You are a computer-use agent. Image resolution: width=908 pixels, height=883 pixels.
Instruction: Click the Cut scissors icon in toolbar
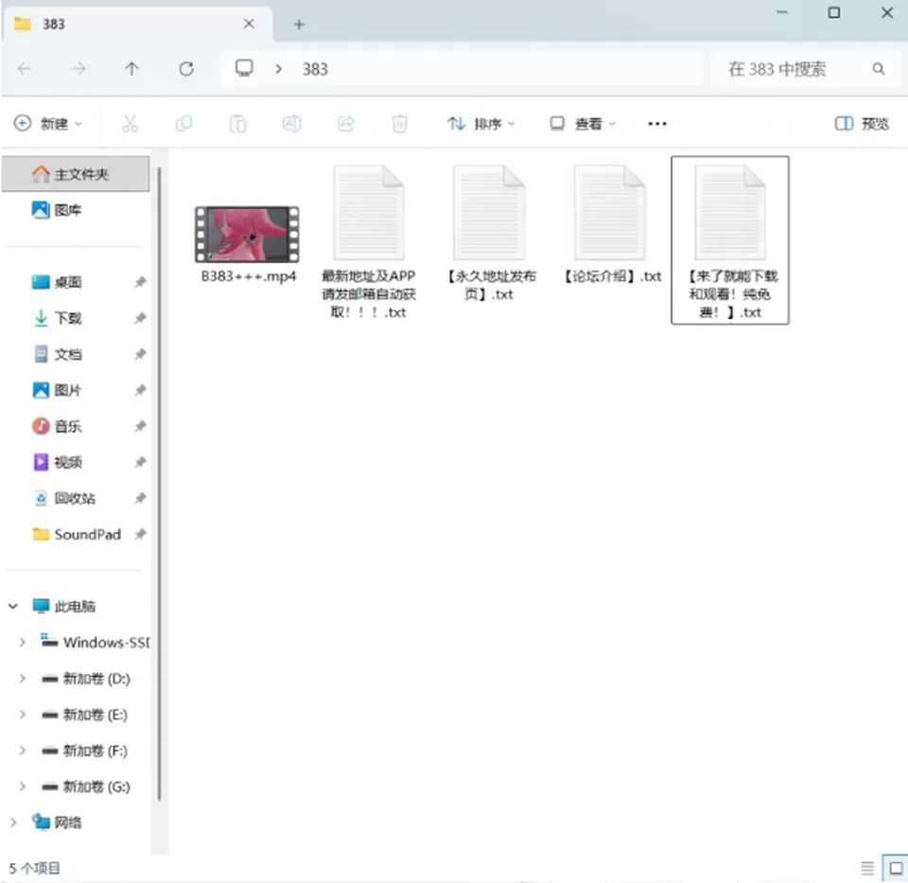click(130, 123)
